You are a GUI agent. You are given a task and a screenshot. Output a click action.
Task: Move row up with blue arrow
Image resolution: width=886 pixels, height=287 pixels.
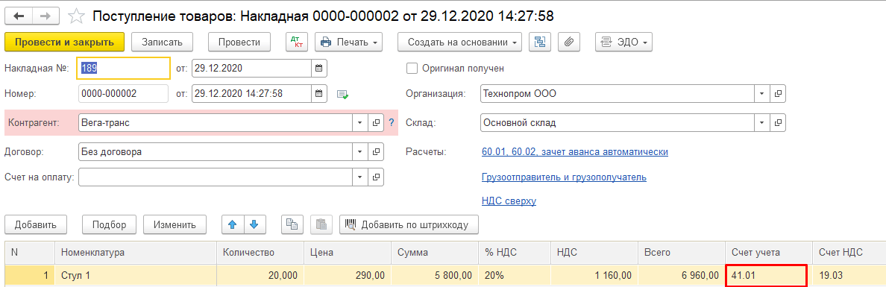(x=232, y=224)
